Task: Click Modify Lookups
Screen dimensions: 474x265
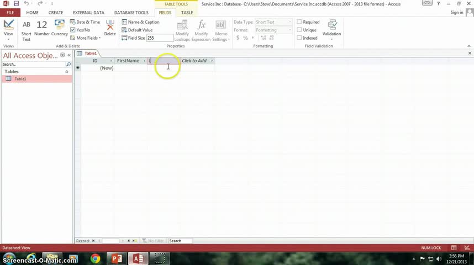Action: [182, 30]
